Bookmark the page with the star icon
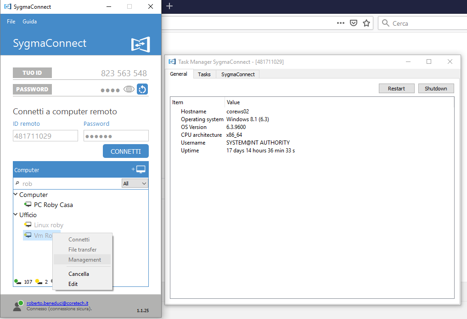Image resolution: width=467 pixels, height=319 pixels. click(x=366, y=23)
